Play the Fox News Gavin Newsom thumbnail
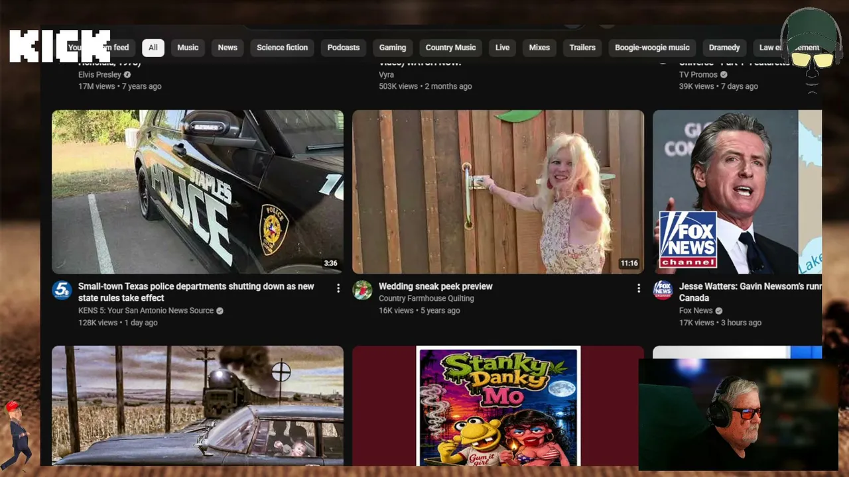This screenshot has width=849, height=477. (x=737, y=191)
